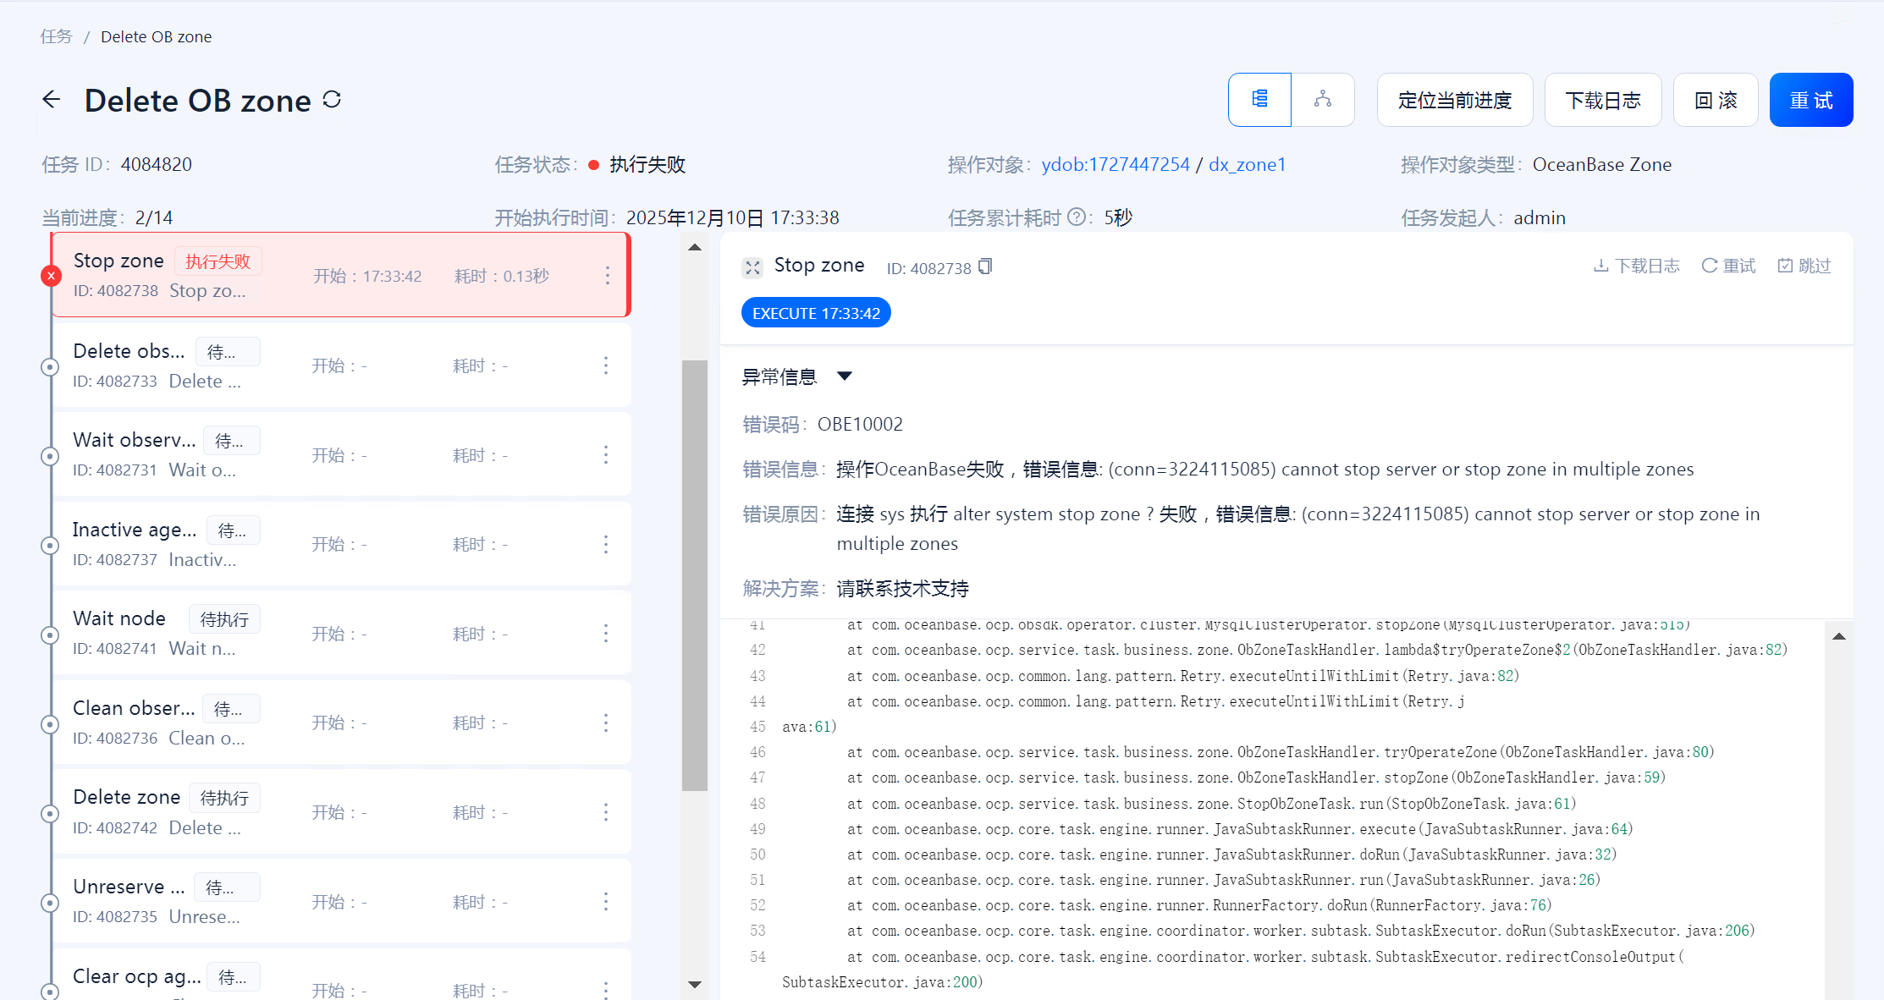This screenshot has width=1884, height=1000.
Task: Open more menu for Delete zone step
Action: [x=606, y=812]
